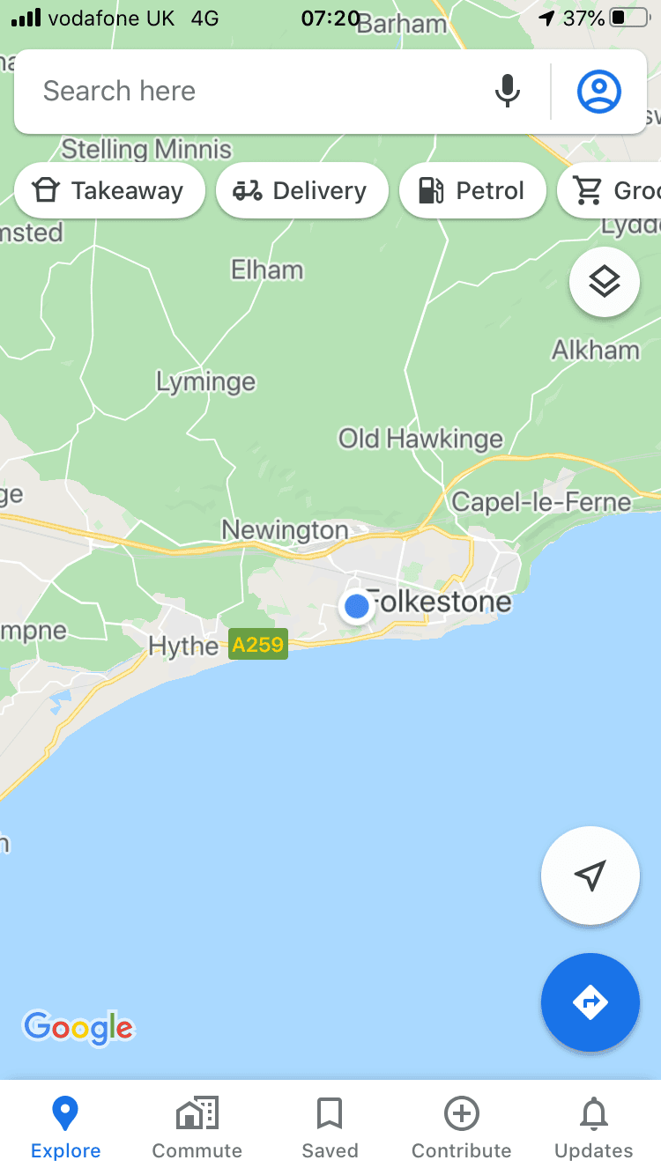Tap the Hythe place label
This screenshot has width=661, height=1175.
[x=183, y=647]
